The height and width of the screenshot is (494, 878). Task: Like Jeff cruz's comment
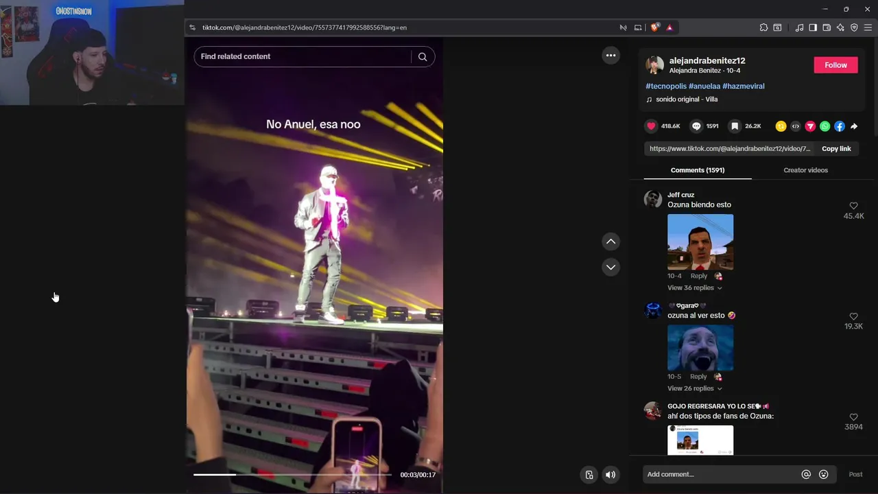click(853, 206)
